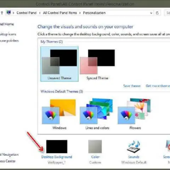The height and width of the screenshot is (170, 170).
Task: Click the Personalization icon in address bar
Action: [x=8, y=12]
